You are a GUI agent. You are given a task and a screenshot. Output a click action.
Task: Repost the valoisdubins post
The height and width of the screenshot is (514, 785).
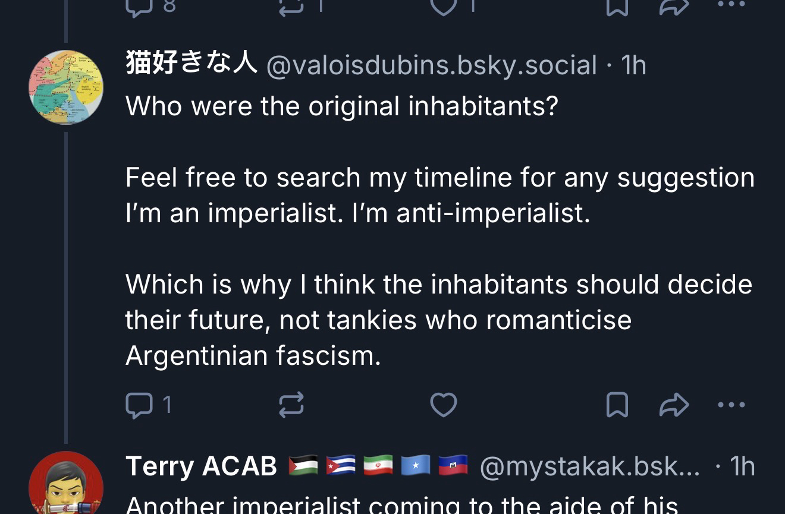[291, 405]
